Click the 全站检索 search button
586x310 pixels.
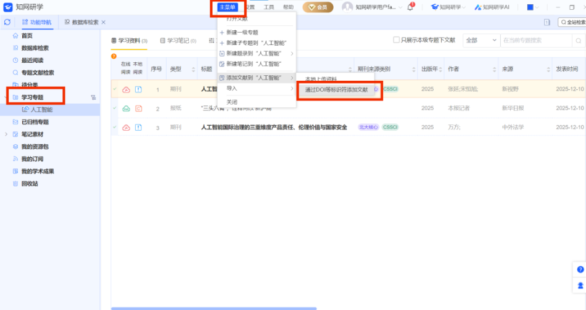572,22
